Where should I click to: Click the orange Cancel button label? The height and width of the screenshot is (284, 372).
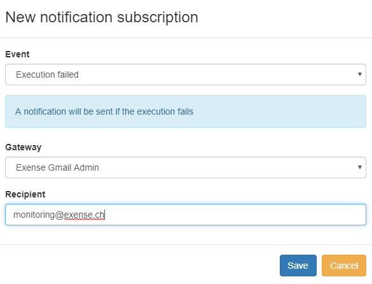pyautogui.click(x=344, y=266)
